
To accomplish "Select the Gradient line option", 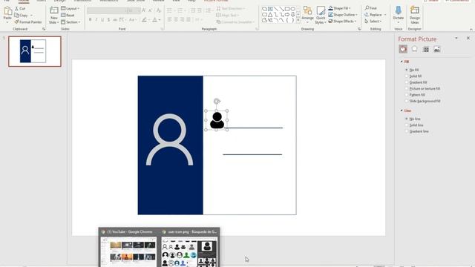I will point(417,131).
